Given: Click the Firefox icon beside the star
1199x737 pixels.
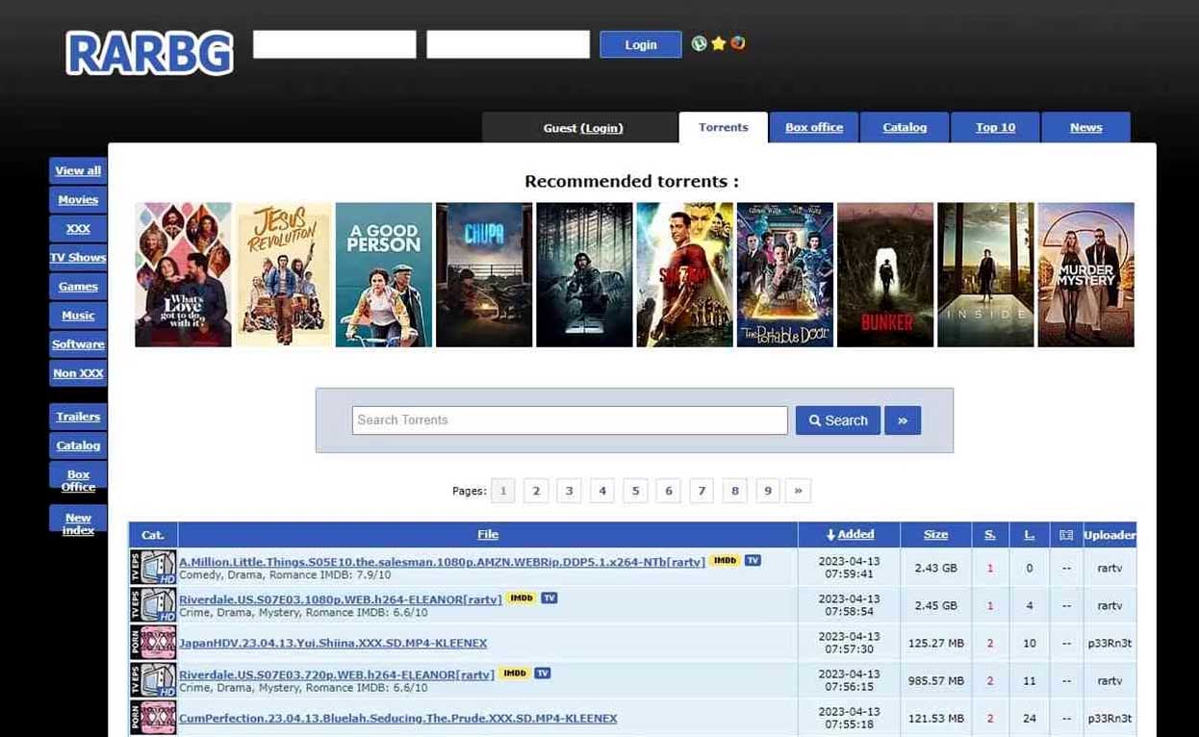Looking at the screenshot, I should click(x=738, y=43).
